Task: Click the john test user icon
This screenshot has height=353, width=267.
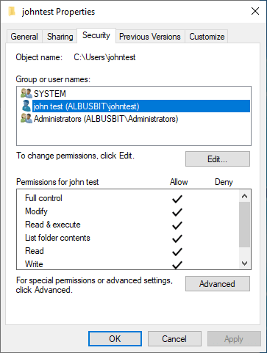Action: tap(26, 106)
